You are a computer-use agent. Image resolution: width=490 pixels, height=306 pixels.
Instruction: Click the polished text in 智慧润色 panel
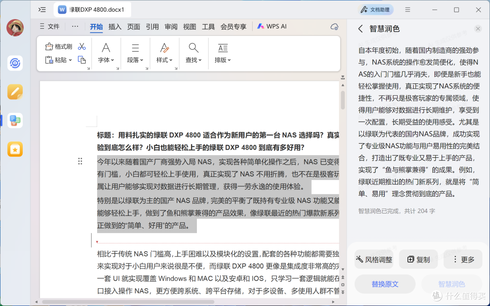click(419, 122)
